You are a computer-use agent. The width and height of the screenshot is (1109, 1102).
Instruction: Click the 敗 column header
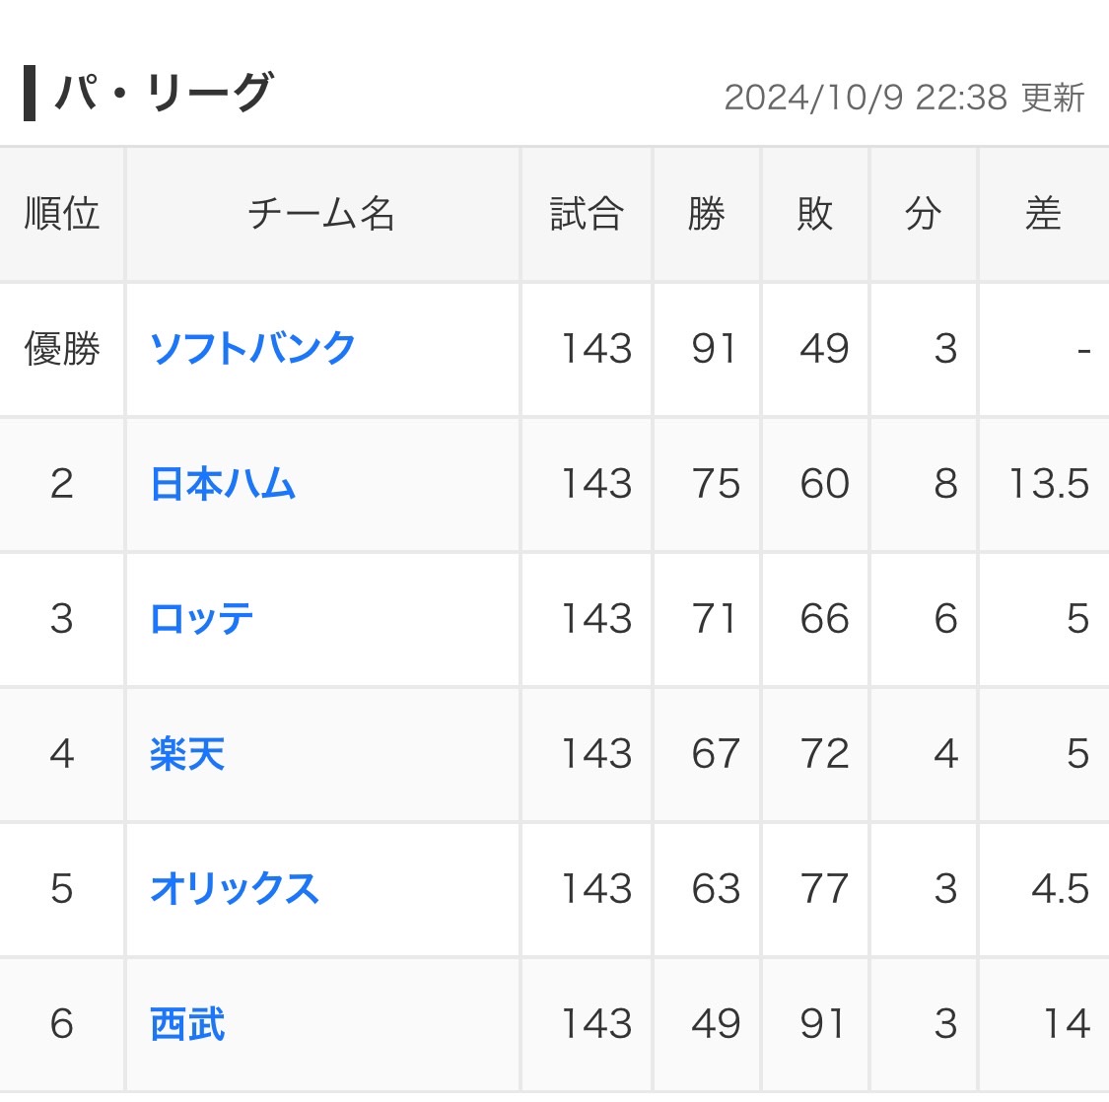(x=815, y=214)
